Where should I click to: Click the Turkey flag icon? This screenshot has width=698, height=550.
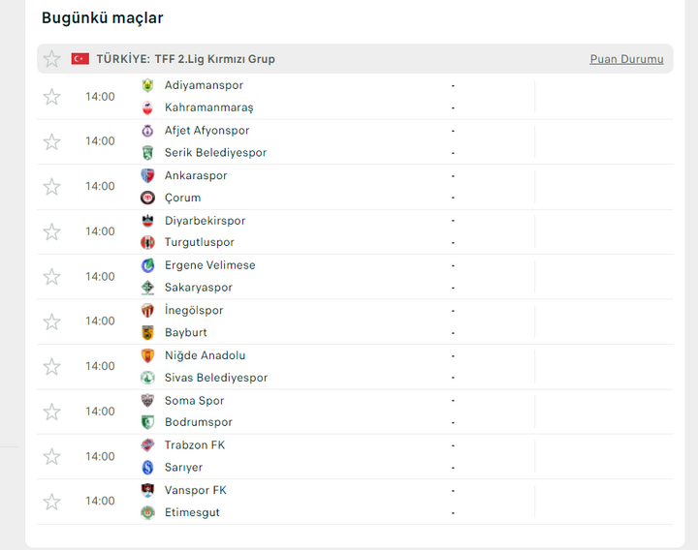point(80,59)
